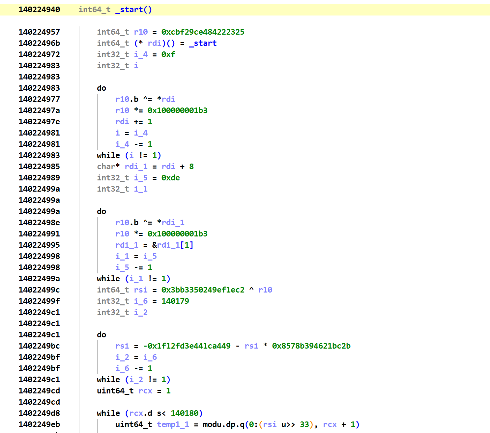Click the modu.dp.q intrinsic call

pos(223,424)
